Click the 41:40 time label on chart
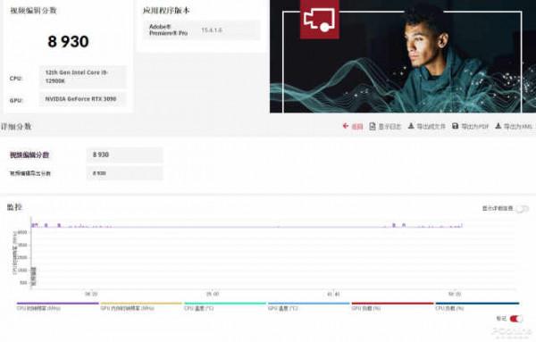Image resolution: width=536 pixels, height=342 pixels. (x=333, y=294)
